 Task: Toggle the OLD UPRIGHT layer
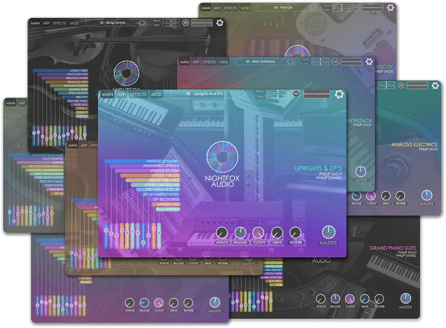168,209
